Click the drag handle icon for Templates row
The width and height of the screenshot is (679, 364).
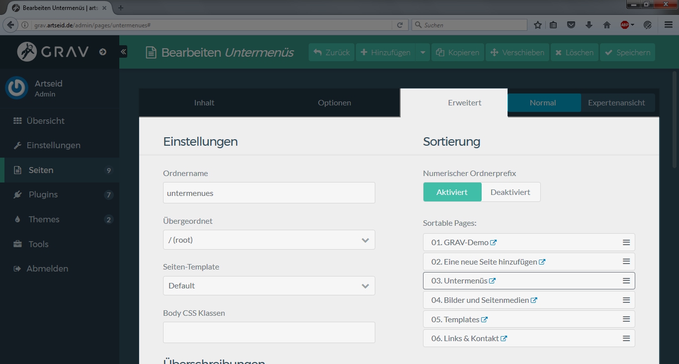(x=626, y=319)
